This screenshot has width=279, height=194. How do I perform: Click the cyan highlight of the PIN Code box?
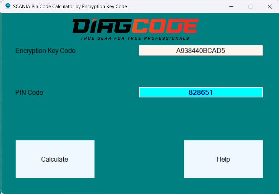[158, 92]
